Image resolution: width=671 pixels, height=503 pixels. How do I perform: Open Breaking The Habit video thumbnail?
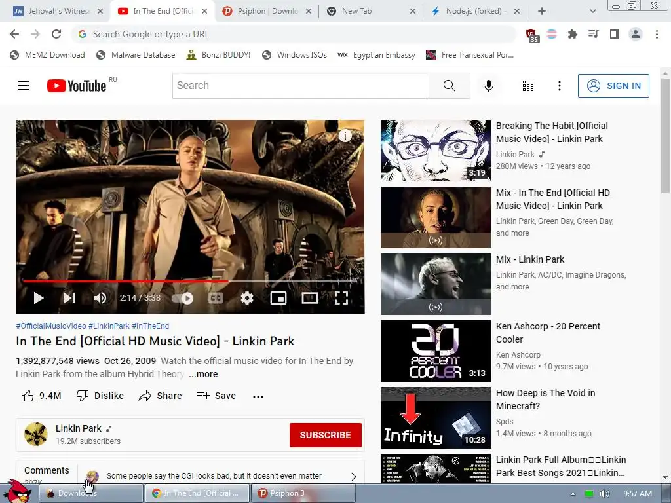[436, 151]
